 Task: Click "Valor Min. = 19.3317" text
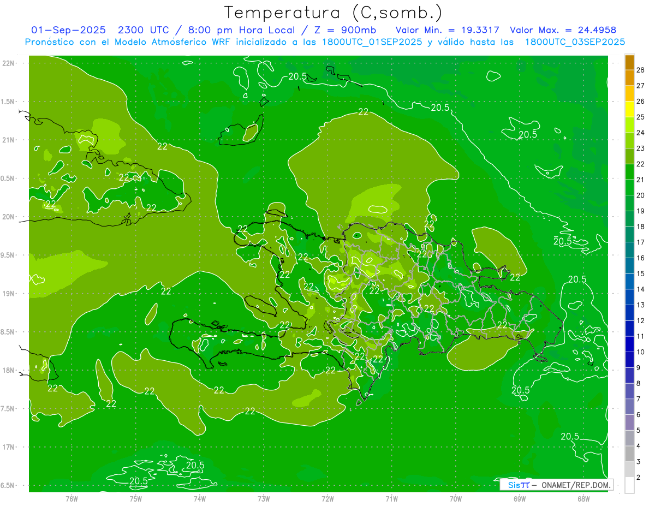click(x=447, y=31)
